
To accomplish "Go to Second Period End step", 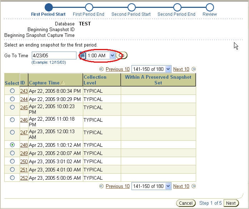I will [x=176, y=14].
